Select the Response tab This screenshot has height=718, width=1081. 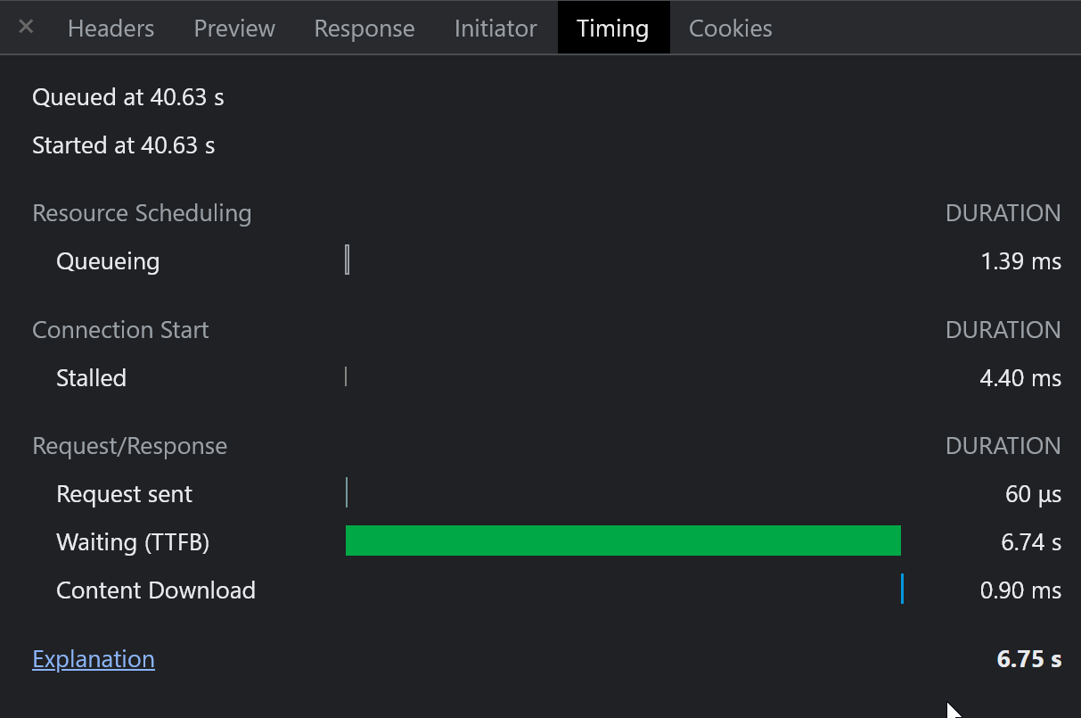pos(364,29)
